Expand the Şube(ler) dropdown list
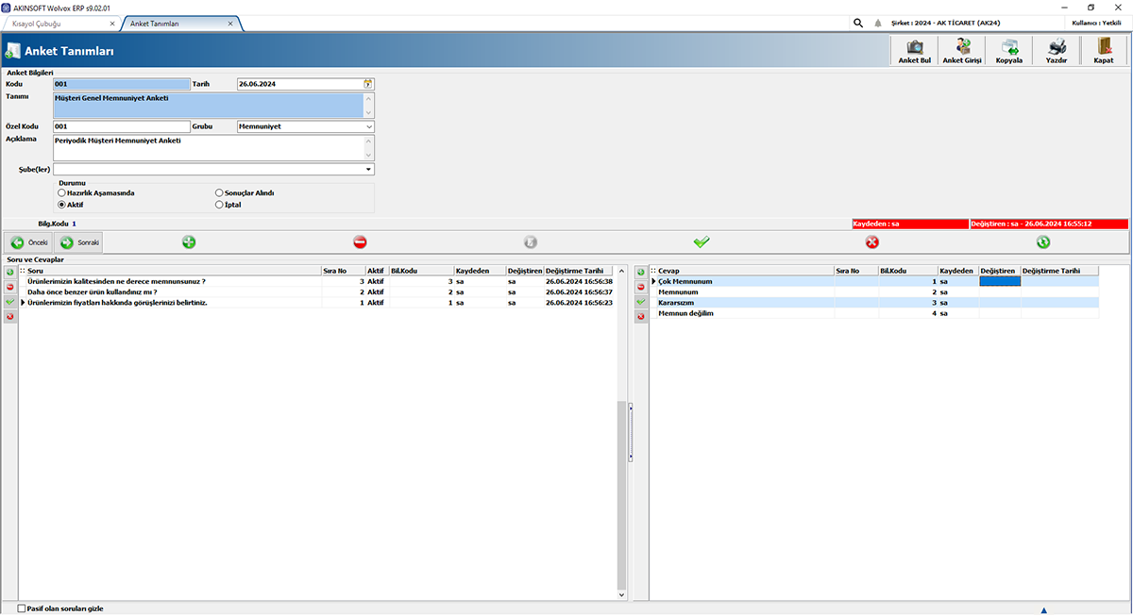 point(367,169)
